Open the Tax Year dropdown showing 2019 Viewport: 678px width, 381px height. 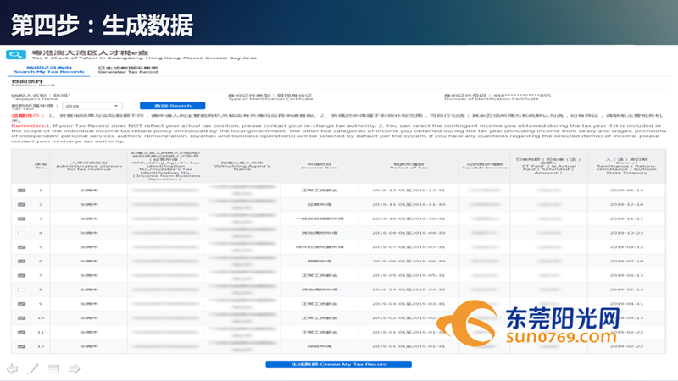[92, 106]
